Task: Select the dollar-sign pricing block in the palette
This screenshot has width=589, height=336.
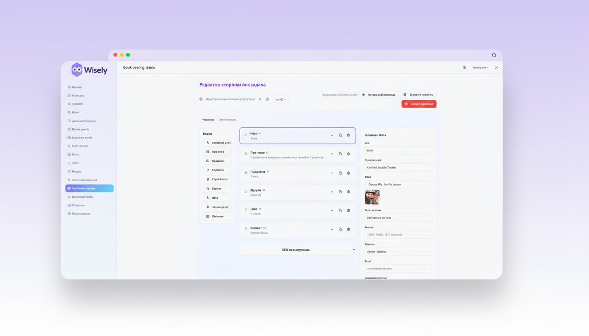Action: point(217,198)
